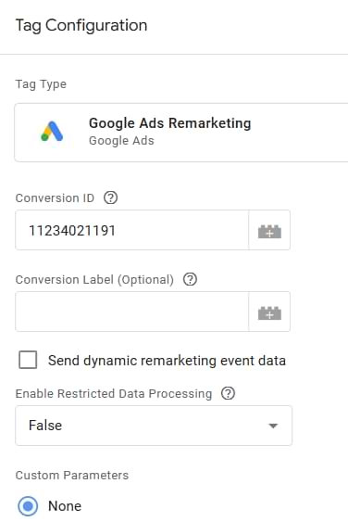The width and height of the screenshot is (348, 522).
Task: Click the Send dynamic remarketing event data label
Action: (x=167, y=361)
